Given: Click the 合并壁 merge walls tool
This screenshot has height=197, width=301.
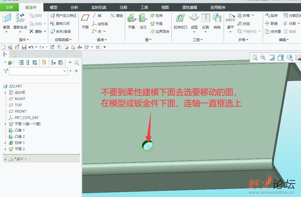Looking at the screenshot, I should coord(273,31).
